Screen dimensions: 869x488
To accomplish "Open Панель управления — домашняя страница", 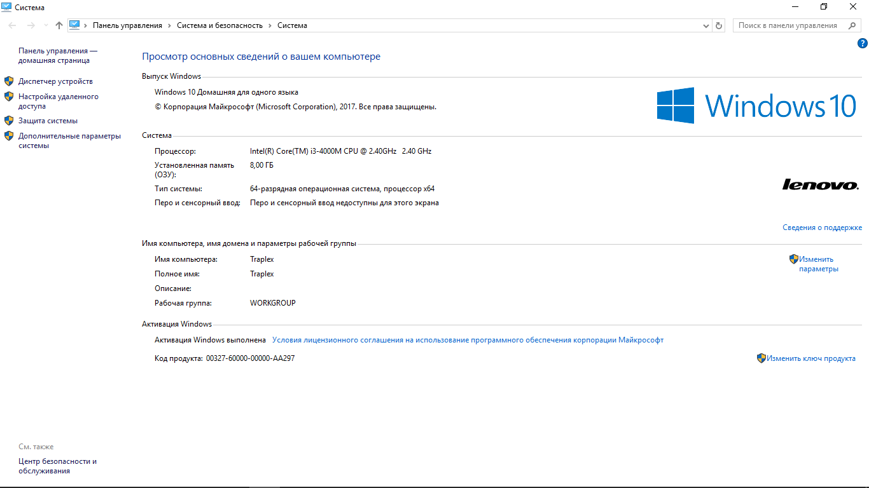I will pyautogui.click(x=58, y=56).
